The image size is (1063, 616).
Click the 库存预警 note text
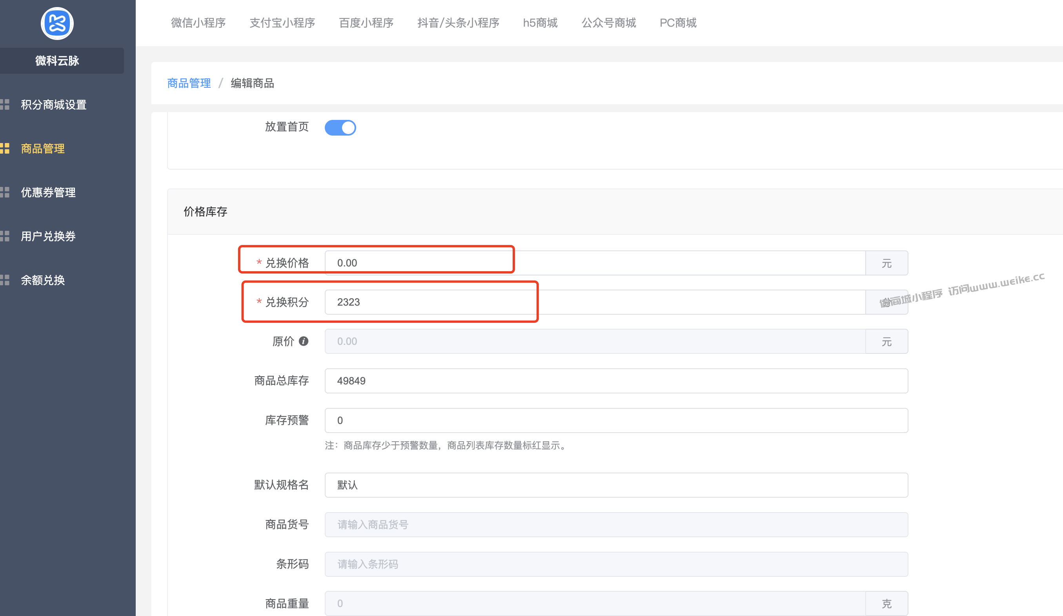point(447,446)
